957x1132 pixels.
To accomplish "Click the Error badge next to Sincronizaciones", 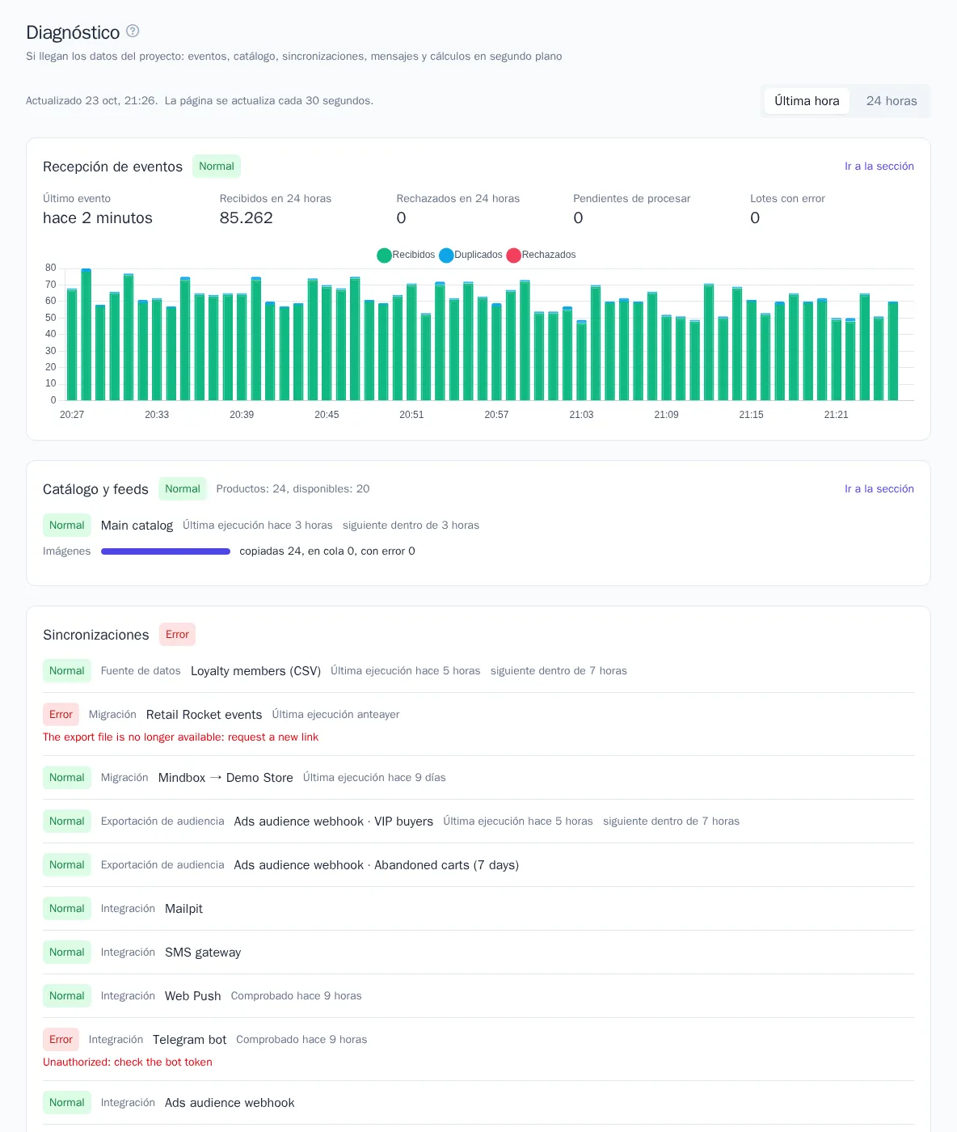I will pyautogui.click(x=177, y=635).
